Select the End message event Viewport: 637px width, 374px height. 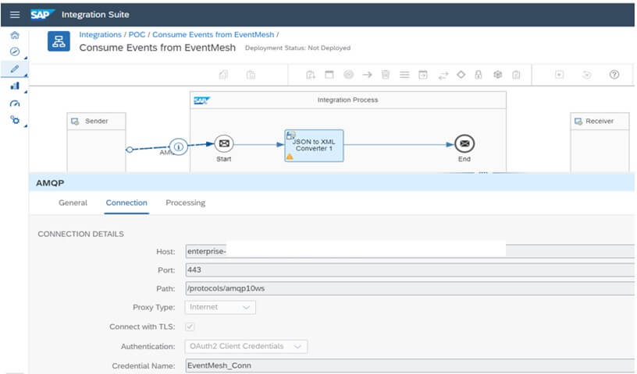(464, 143)
